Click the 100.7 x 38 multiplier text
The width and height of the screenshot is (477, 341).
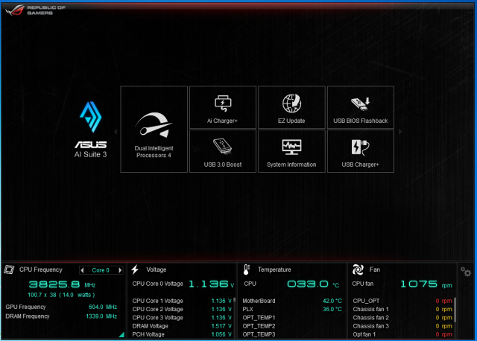(x=61, y=295)
